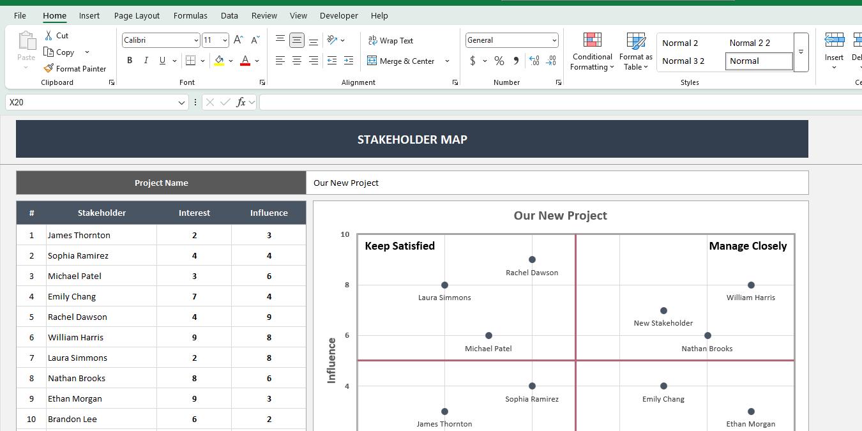Click the Center alignment icon
This screenshot has width=862, height=431.
click(x=296, y=61)
